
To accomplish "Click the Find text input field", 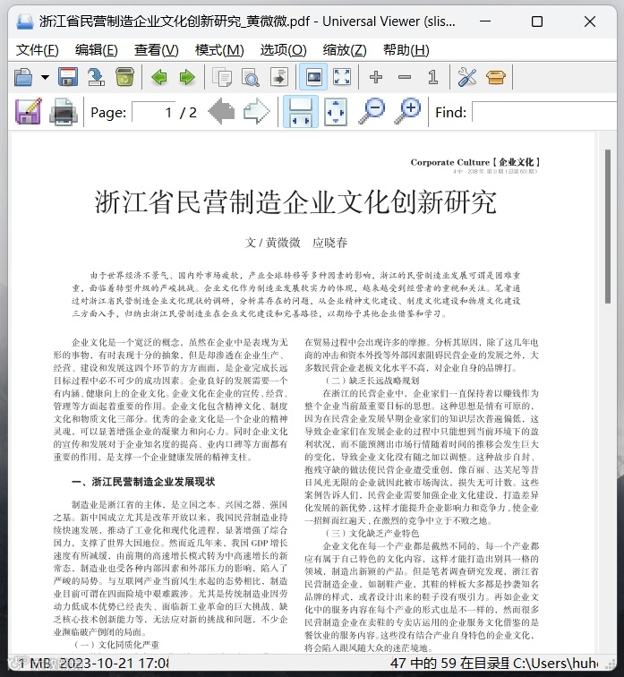I will [544, 112].
